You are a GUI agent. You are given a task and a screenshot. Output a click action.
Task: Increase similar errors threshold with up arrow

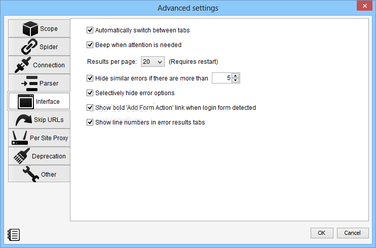pos(236,76)
